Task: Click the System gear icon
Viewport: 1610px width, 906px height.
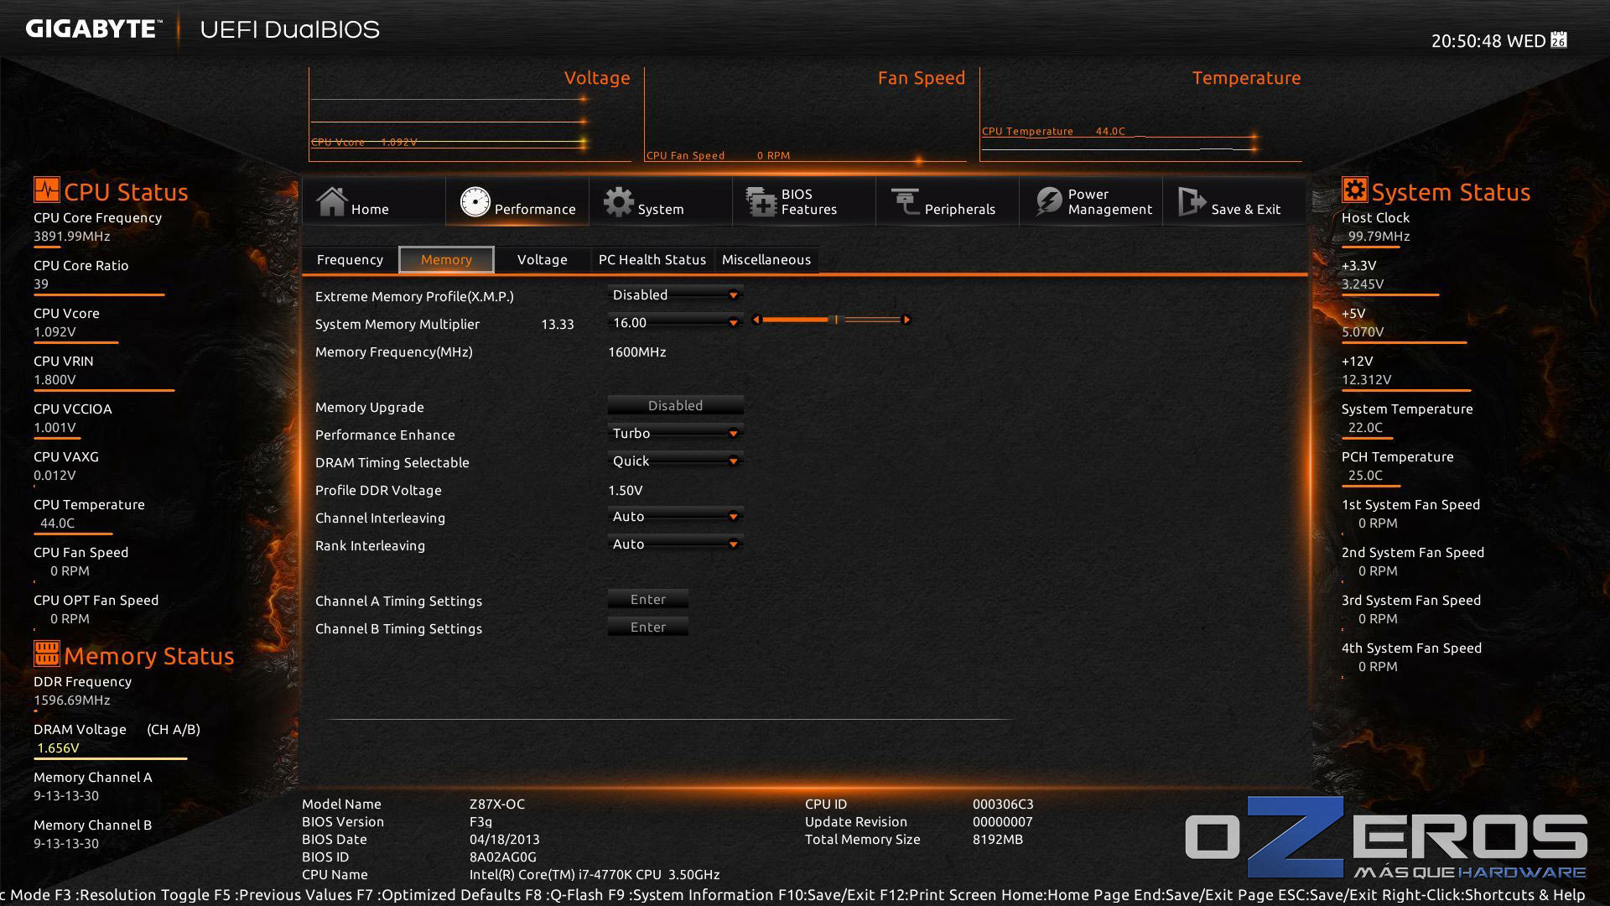Action: pyautogui.click(x=619, y=201)
